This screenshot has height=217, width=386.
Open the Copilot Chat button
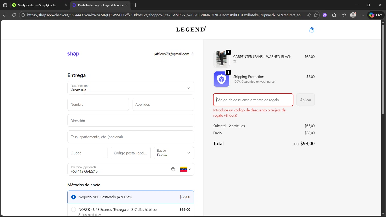(x=376, y=15)
